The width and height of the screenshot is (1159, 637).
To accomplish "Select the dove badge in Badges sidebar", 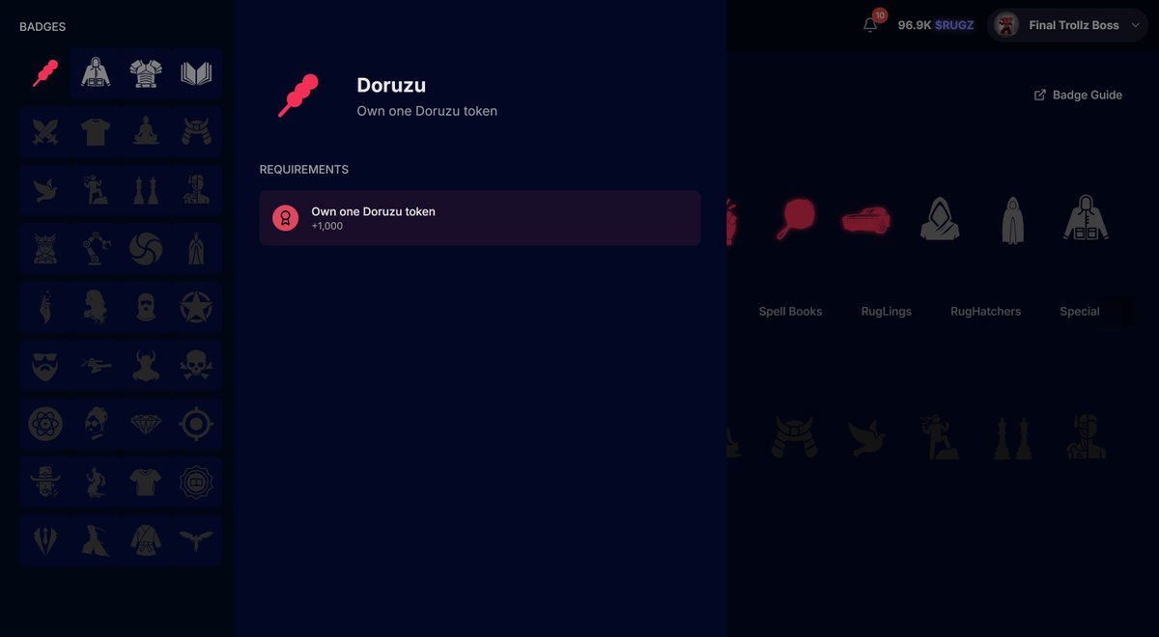I will coord(45,190).
